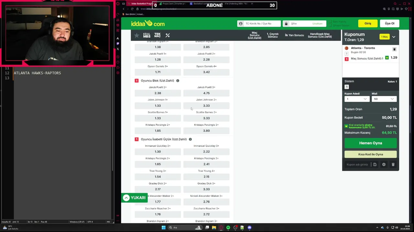Open Spotify from the taskbar

click(228, 227)
